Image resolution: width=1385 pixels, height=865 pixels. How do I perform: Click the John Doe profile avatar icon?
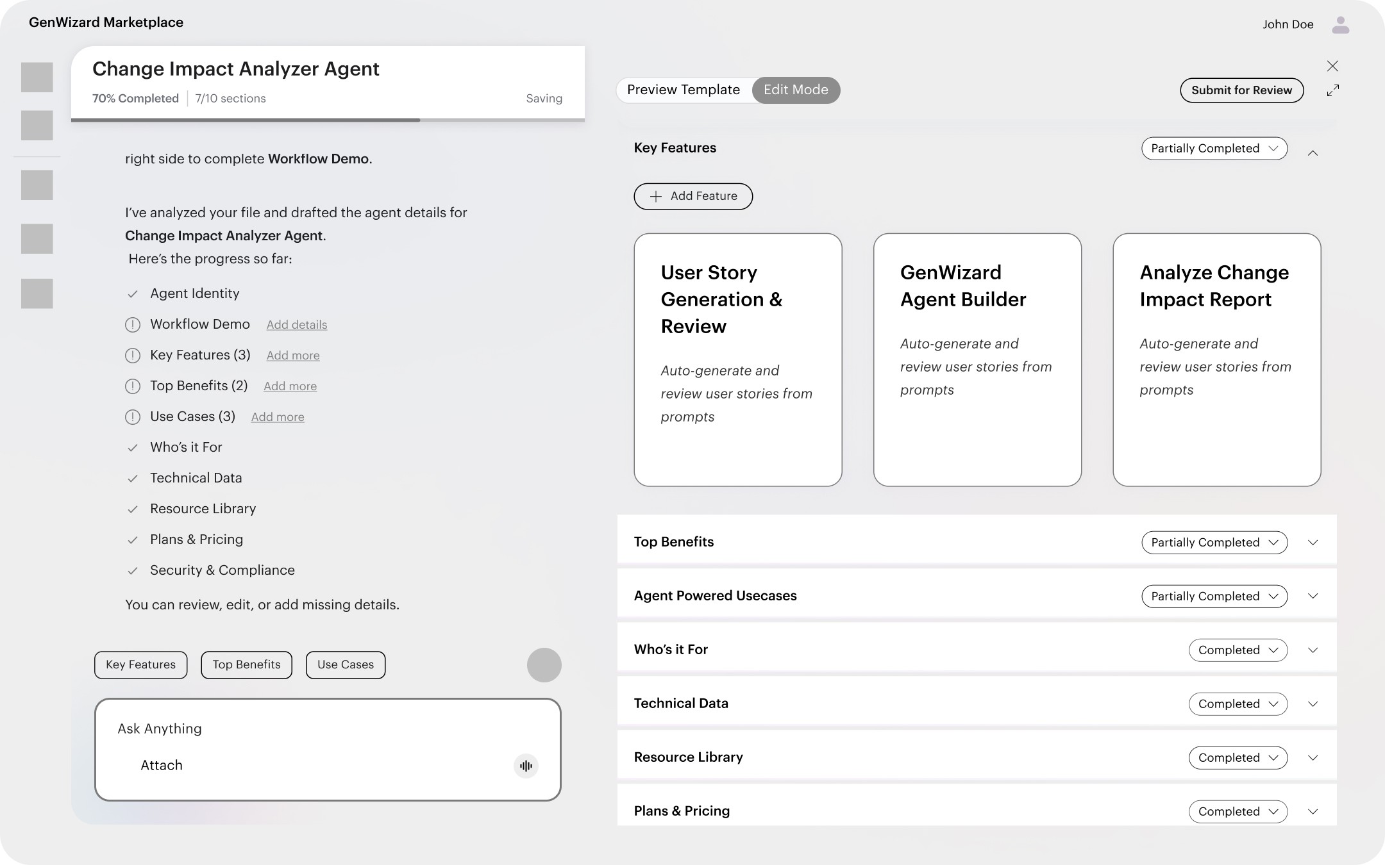pos(1340,25)
